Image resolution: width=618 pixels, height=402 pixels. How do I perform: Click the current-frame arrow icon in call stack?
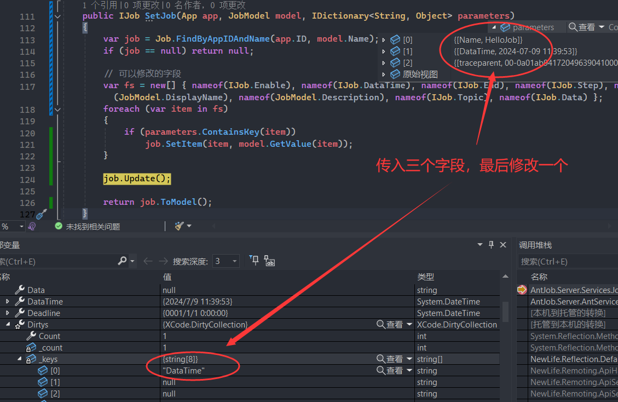pos(522,290)
